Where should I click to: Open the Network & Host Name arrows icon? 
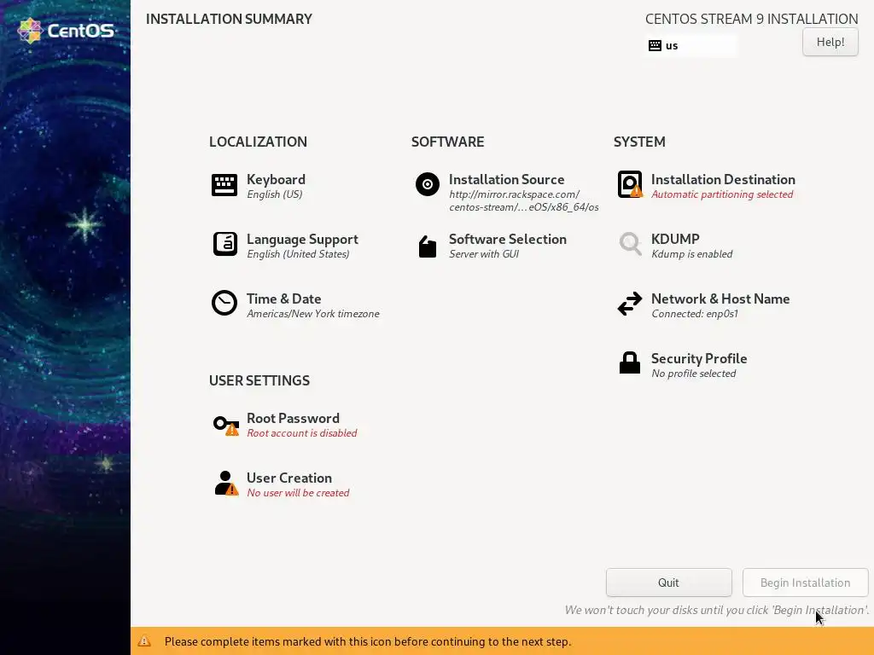(630, 304)
